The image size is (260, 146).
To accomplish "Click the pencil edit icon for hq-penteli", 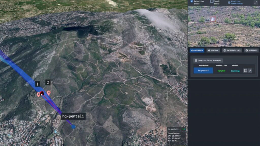I will point(250,71).
